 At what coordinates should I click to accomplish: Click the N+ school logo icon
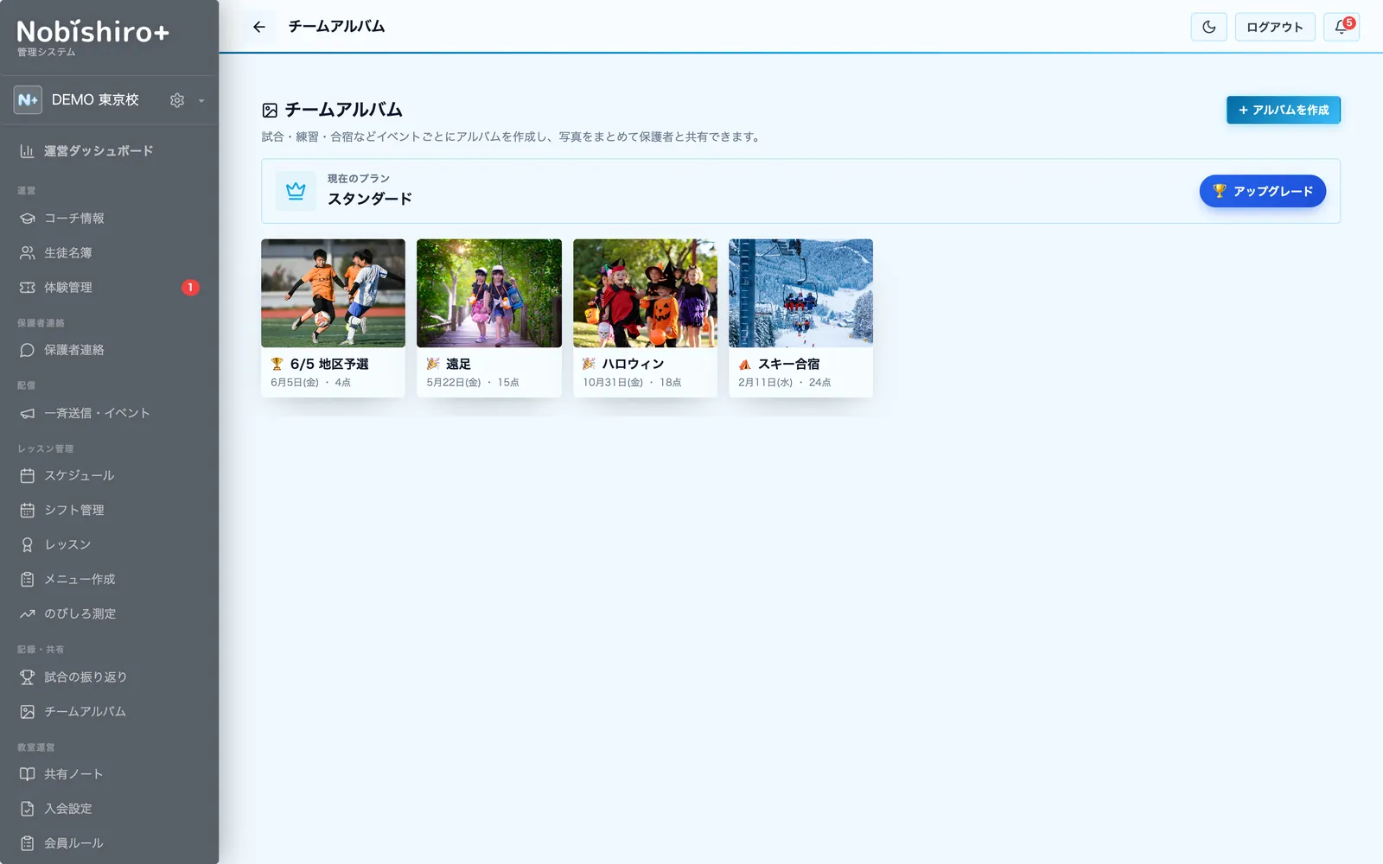[x=28, y=100]
